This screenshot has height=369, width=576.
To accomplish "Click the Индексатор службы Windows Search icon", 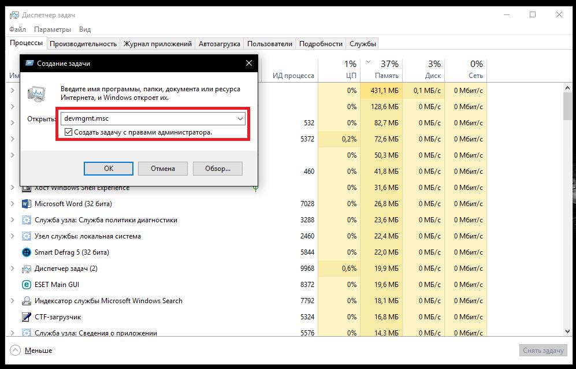I will click(x=27, y=301).
